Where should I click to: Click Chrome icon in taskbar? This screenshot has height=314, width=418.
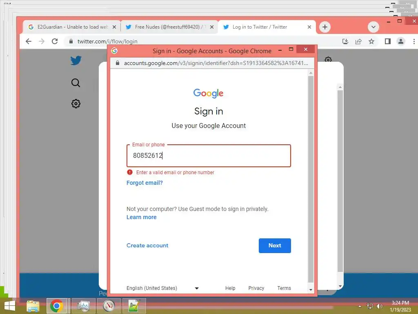tap(56, 306)
